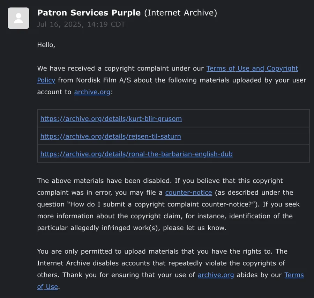Click 'particular allegedly infringed work(s)' text
This screenshot has height=298, width=314.
98,228
